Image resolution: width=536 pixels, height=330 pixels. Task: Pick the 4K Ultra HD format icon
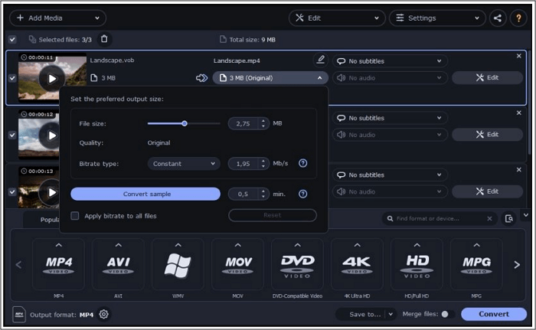click(357, 264)
